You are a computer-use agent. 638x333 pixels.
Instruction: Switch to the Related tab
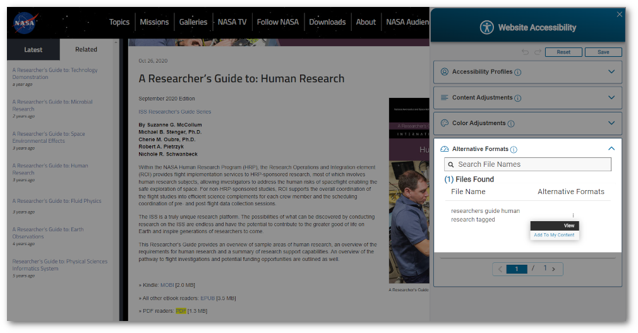click(87, 49)
